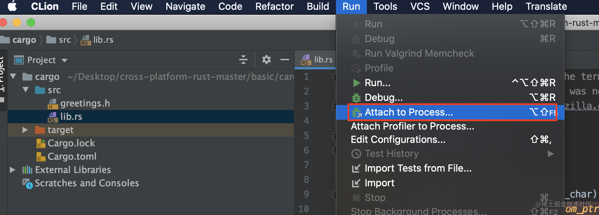Image resolution: width=599 pixels, height=215 pixels.
Task: Open the Project view dropdown arrow
Action: tap(65, 60)
